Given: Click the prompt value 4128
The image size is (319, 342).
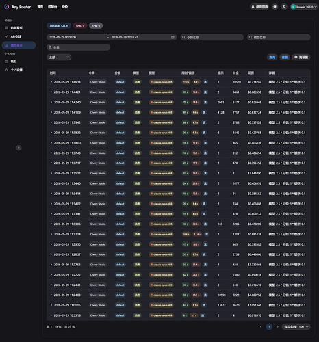Looking at the screenshot, I should pos(221,112).
